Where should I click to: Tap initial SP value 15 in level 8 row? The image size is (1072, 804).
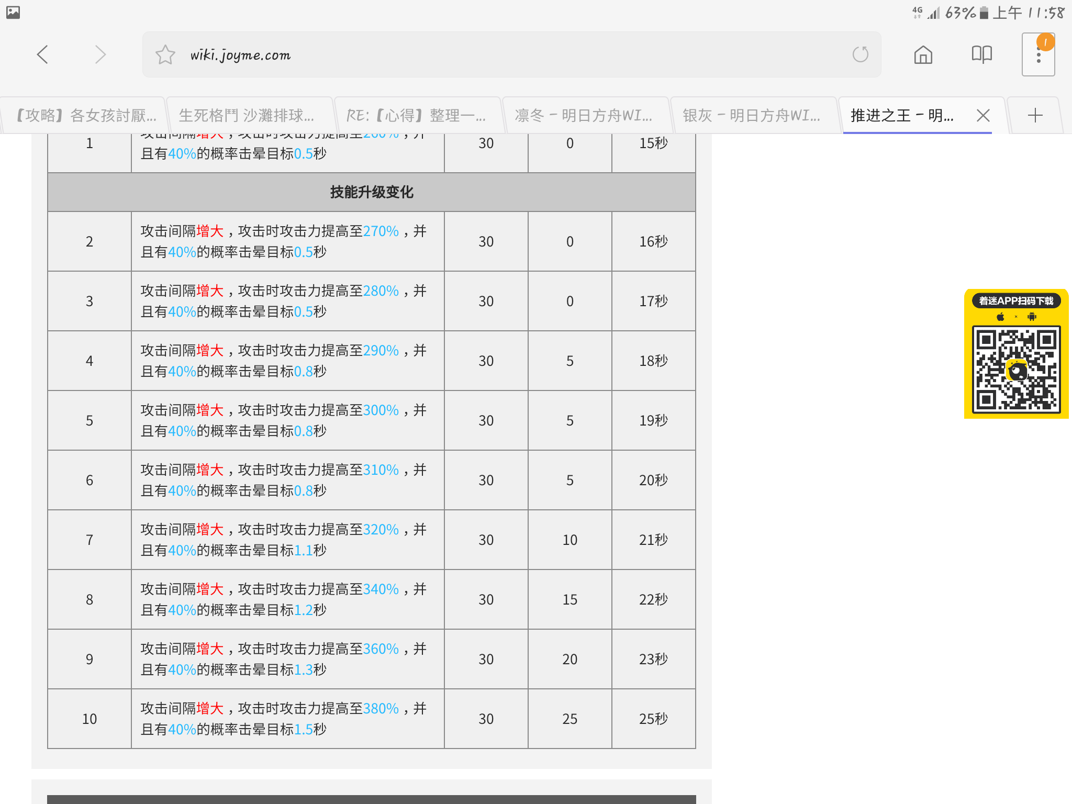[570, 599]
